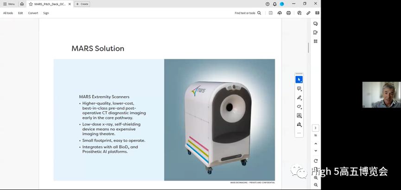Viewport: 401px width, 190px height.
Task: Open the Acrobat Menu hamburger
Action: [9, 4]
